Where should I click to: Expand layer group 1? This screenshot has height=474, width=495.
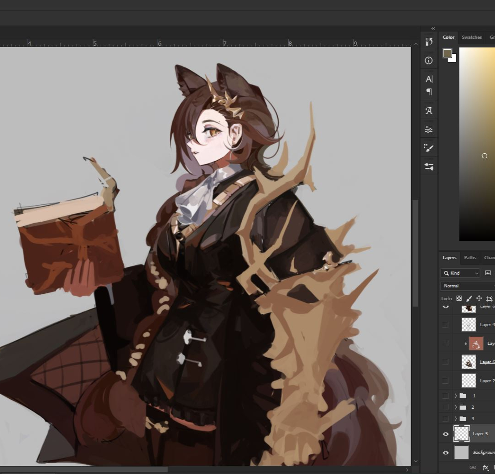click(455, 396)
